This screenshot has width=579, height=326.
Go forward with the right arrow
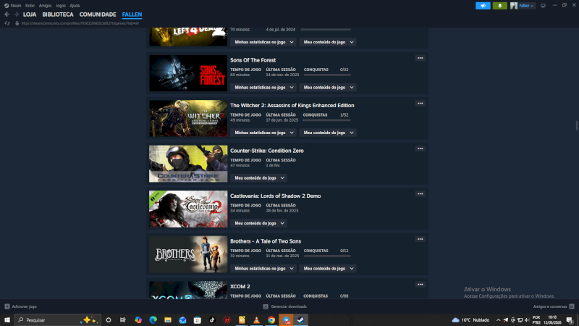[16, 14]
